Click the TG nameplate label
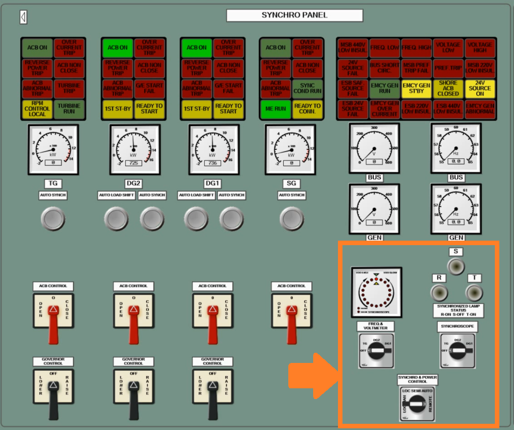The width and height of the screenshot is (514, 430). tap(53, 183)
